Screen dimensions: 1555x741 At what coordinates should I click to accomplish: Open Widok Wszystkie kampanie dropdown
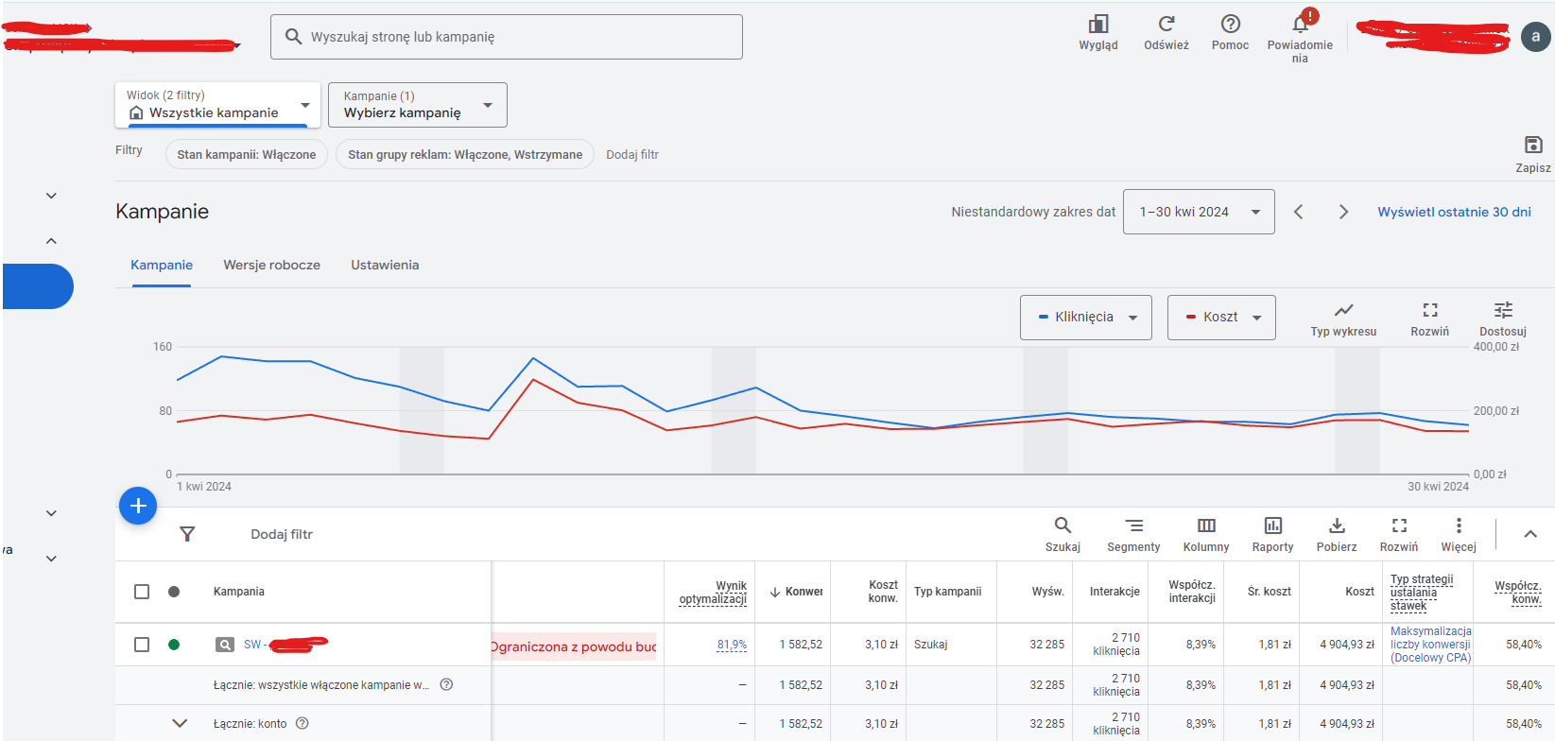coord(218,105)
